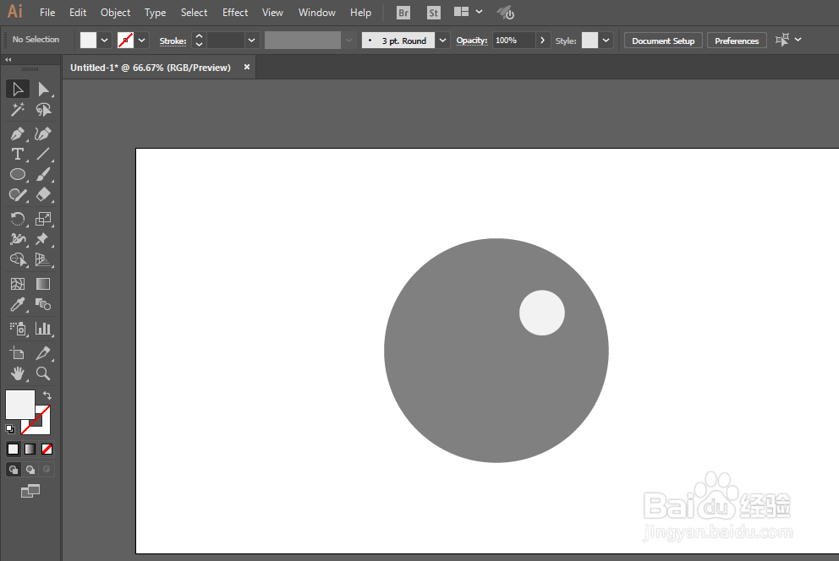Choose the Hand tool
This screenshot has width=839, height=561.
(x=18, y=373)
